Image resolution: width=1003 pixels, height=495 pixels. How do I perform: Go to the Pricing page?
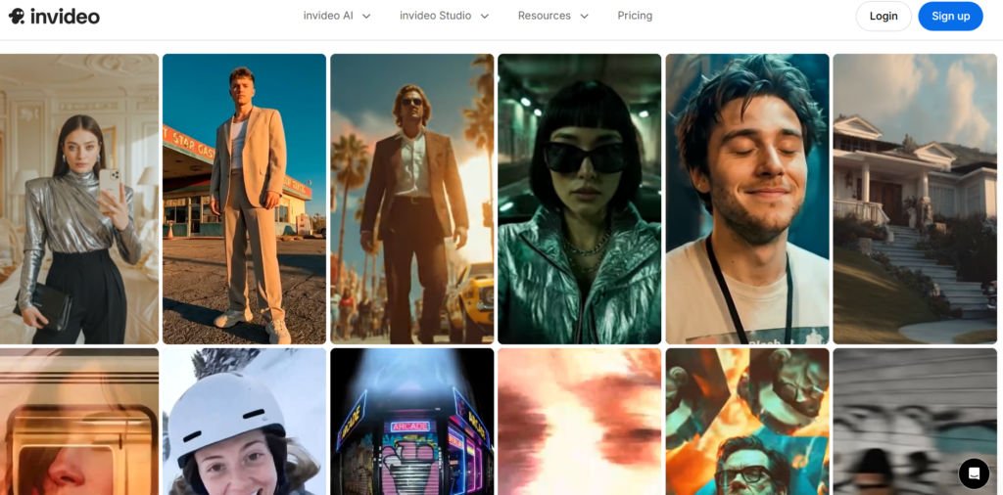coord(635,16)
